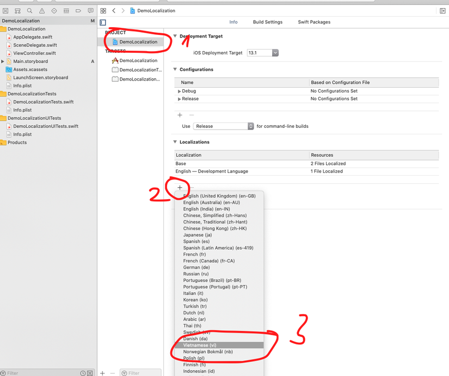Viewport: 449px width, 376px height.
Task: Choose Japanese (ja) from the language menu
Action: coord(219,235)
